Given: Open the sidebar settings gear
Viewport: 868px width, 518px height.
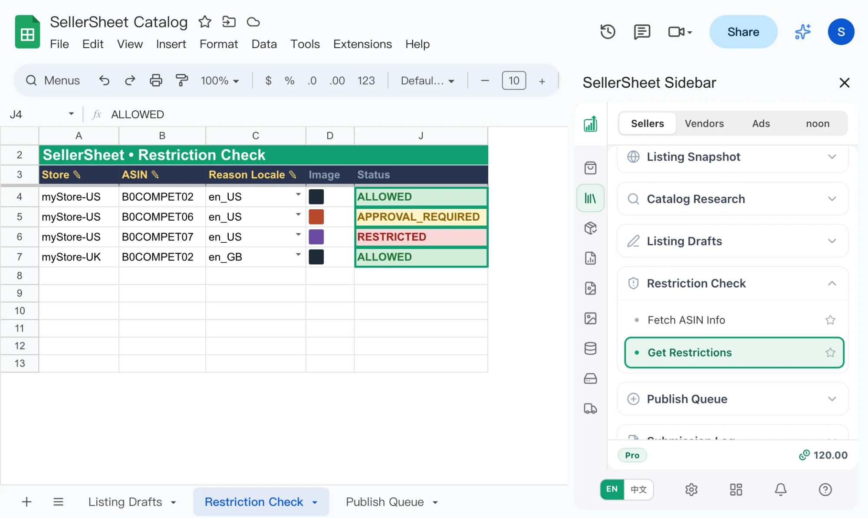Looking at the screenshot, I should [691, 489].
